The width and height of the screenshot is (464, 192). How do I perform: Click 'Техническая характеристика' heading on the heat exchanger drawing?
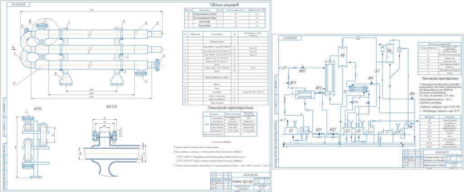coord(230,108)
